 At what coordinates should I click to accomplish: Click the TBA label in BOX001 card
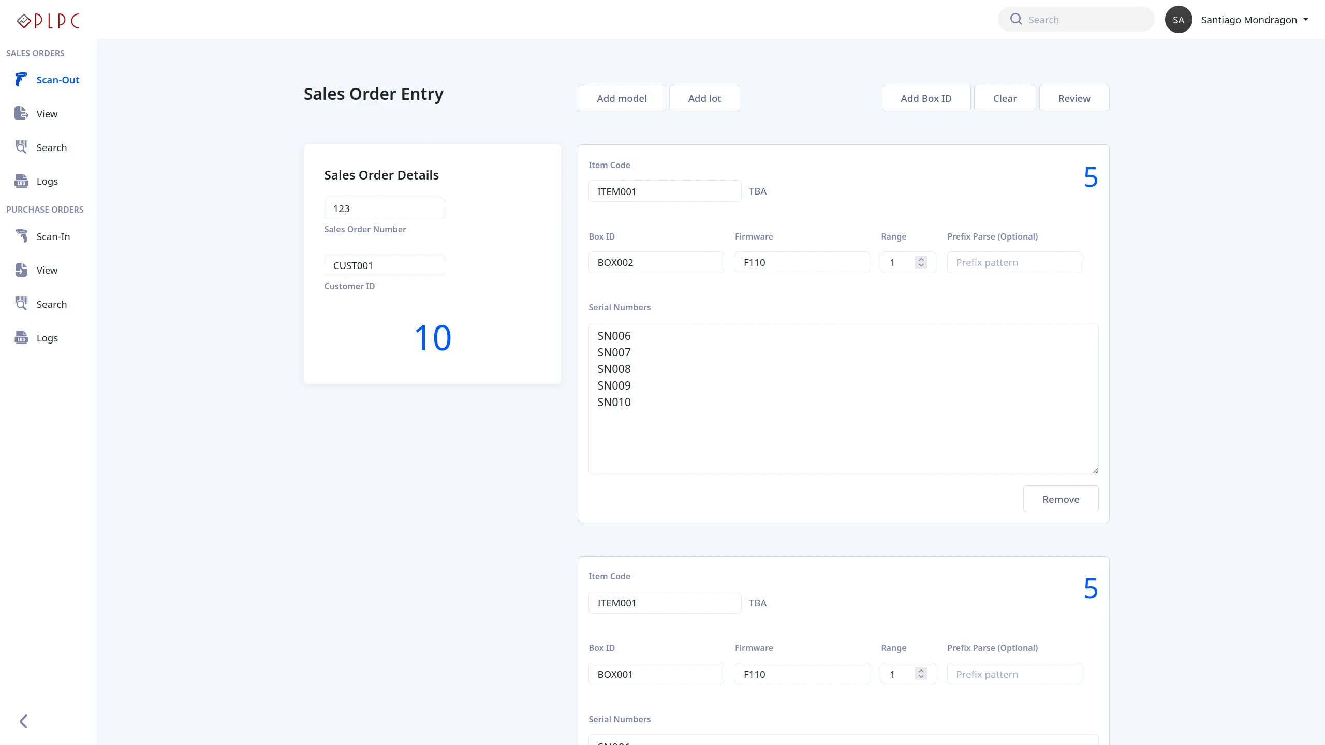point(758,603)
